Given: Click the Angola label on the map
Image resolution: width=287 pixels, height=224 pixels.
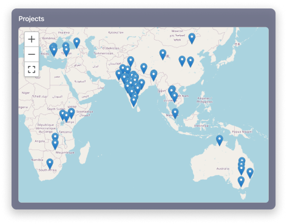Looking at the screenshot, I should click(x=39, y=141).
